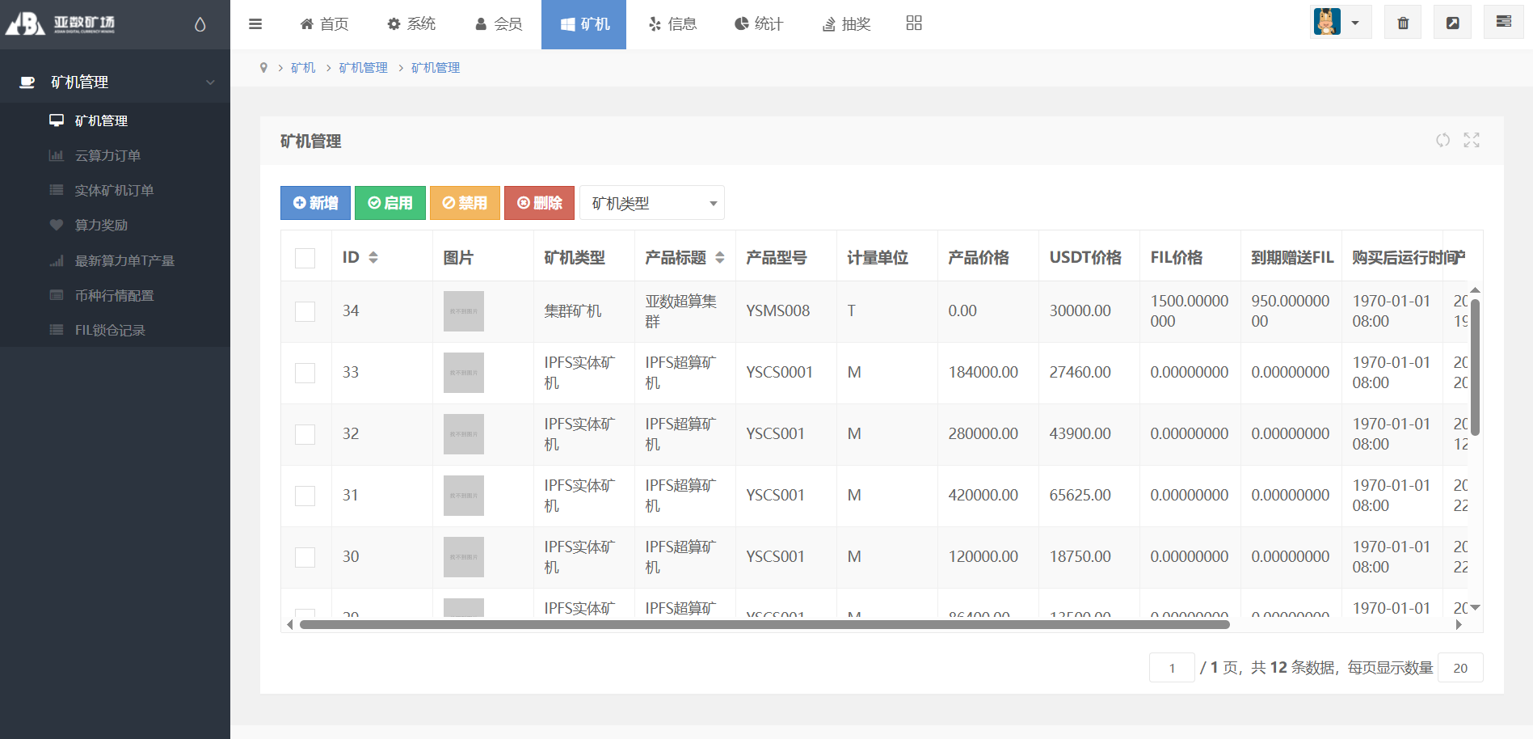1533x739 pixels.
Task: Select the checkbox for row ID 32
Action: click(x=305, y=434)
